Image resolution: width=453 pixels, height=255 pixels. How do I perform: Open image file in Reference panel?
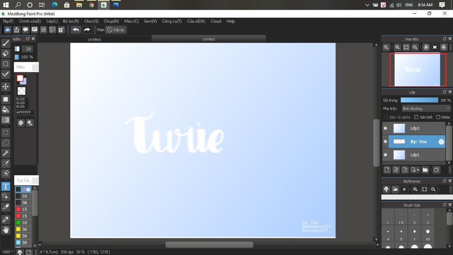(395, 189)
